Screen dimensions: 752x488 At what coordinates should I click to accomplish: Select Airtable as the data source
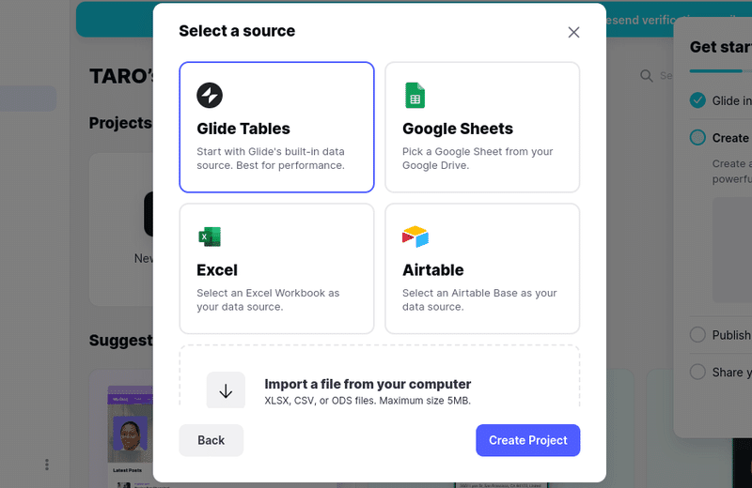(x=482, y=268)
